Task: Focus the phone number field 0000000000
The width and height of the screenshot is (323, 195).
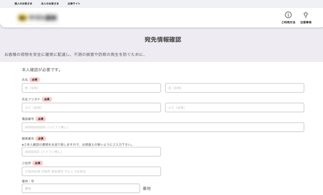Action: (163, 127)
